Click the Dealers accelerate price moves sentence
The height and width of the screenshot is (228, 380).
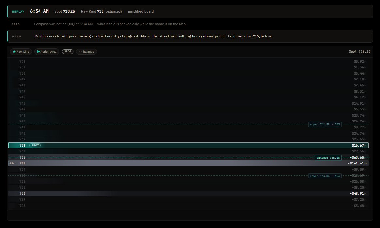tap(153, 36)
